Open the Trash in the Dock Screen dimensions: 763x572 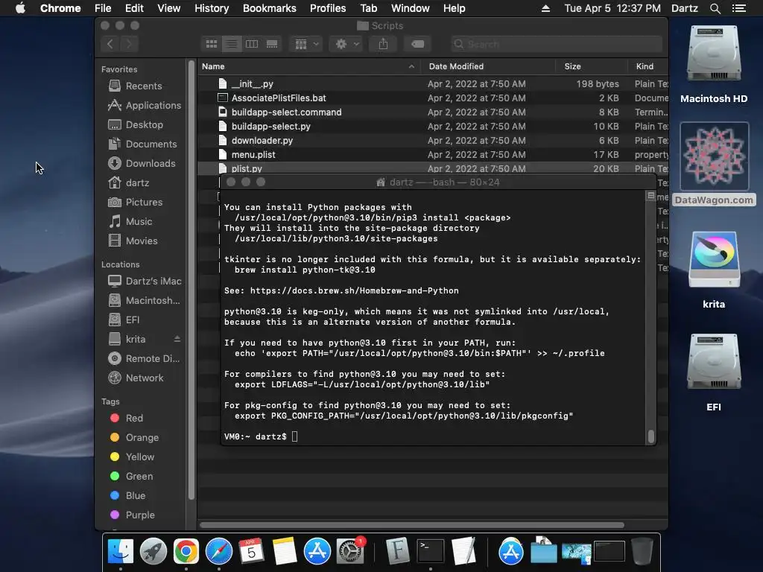(x=642, y=552)
